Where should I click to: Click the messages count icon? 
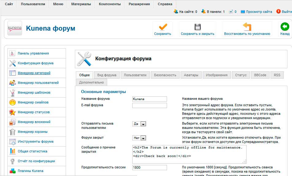(231, 12)
